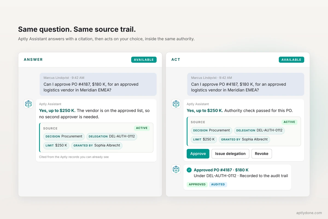Click the AVAILABLE badge in the Act panel
The width and height of the screenshot is (328, 219).
coord(291,60)
